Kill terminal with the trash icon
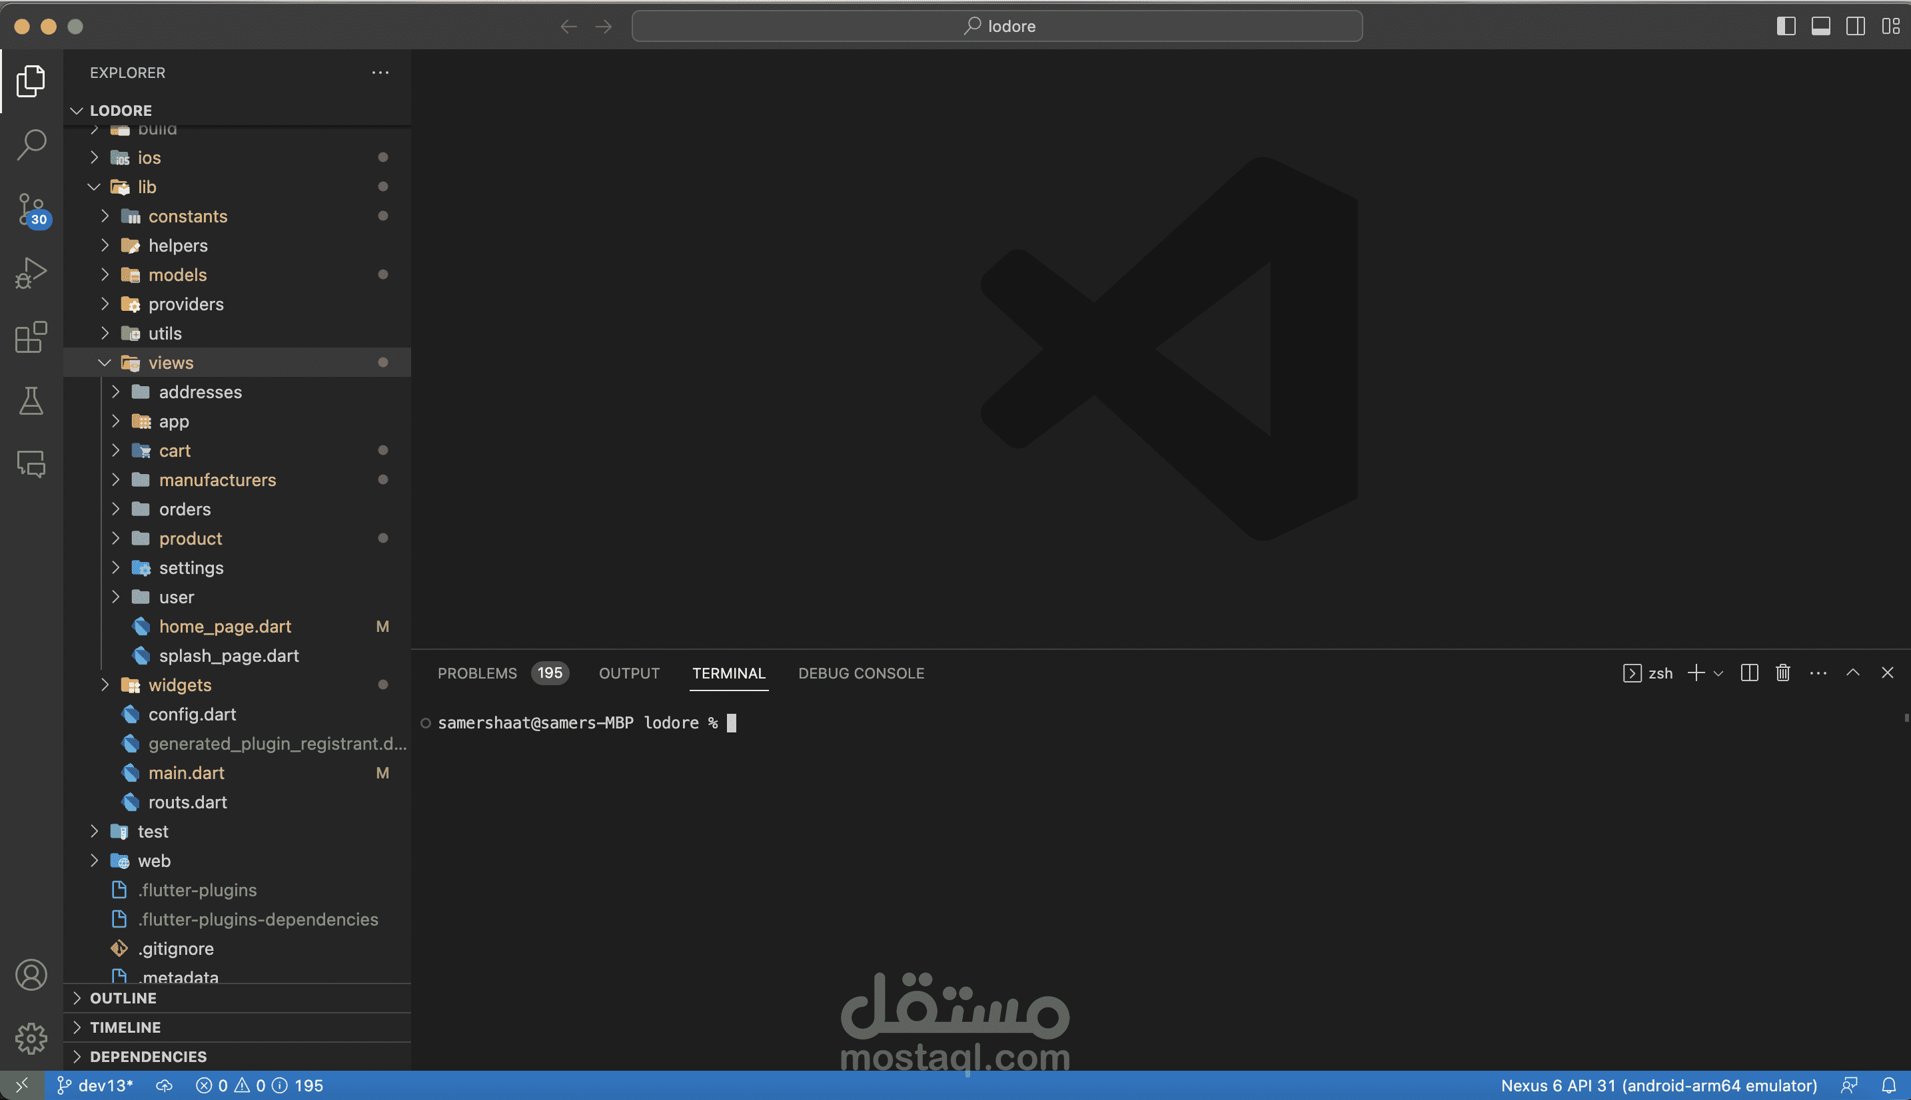Viewport: 1911px width, 1100px height. 1783,673
